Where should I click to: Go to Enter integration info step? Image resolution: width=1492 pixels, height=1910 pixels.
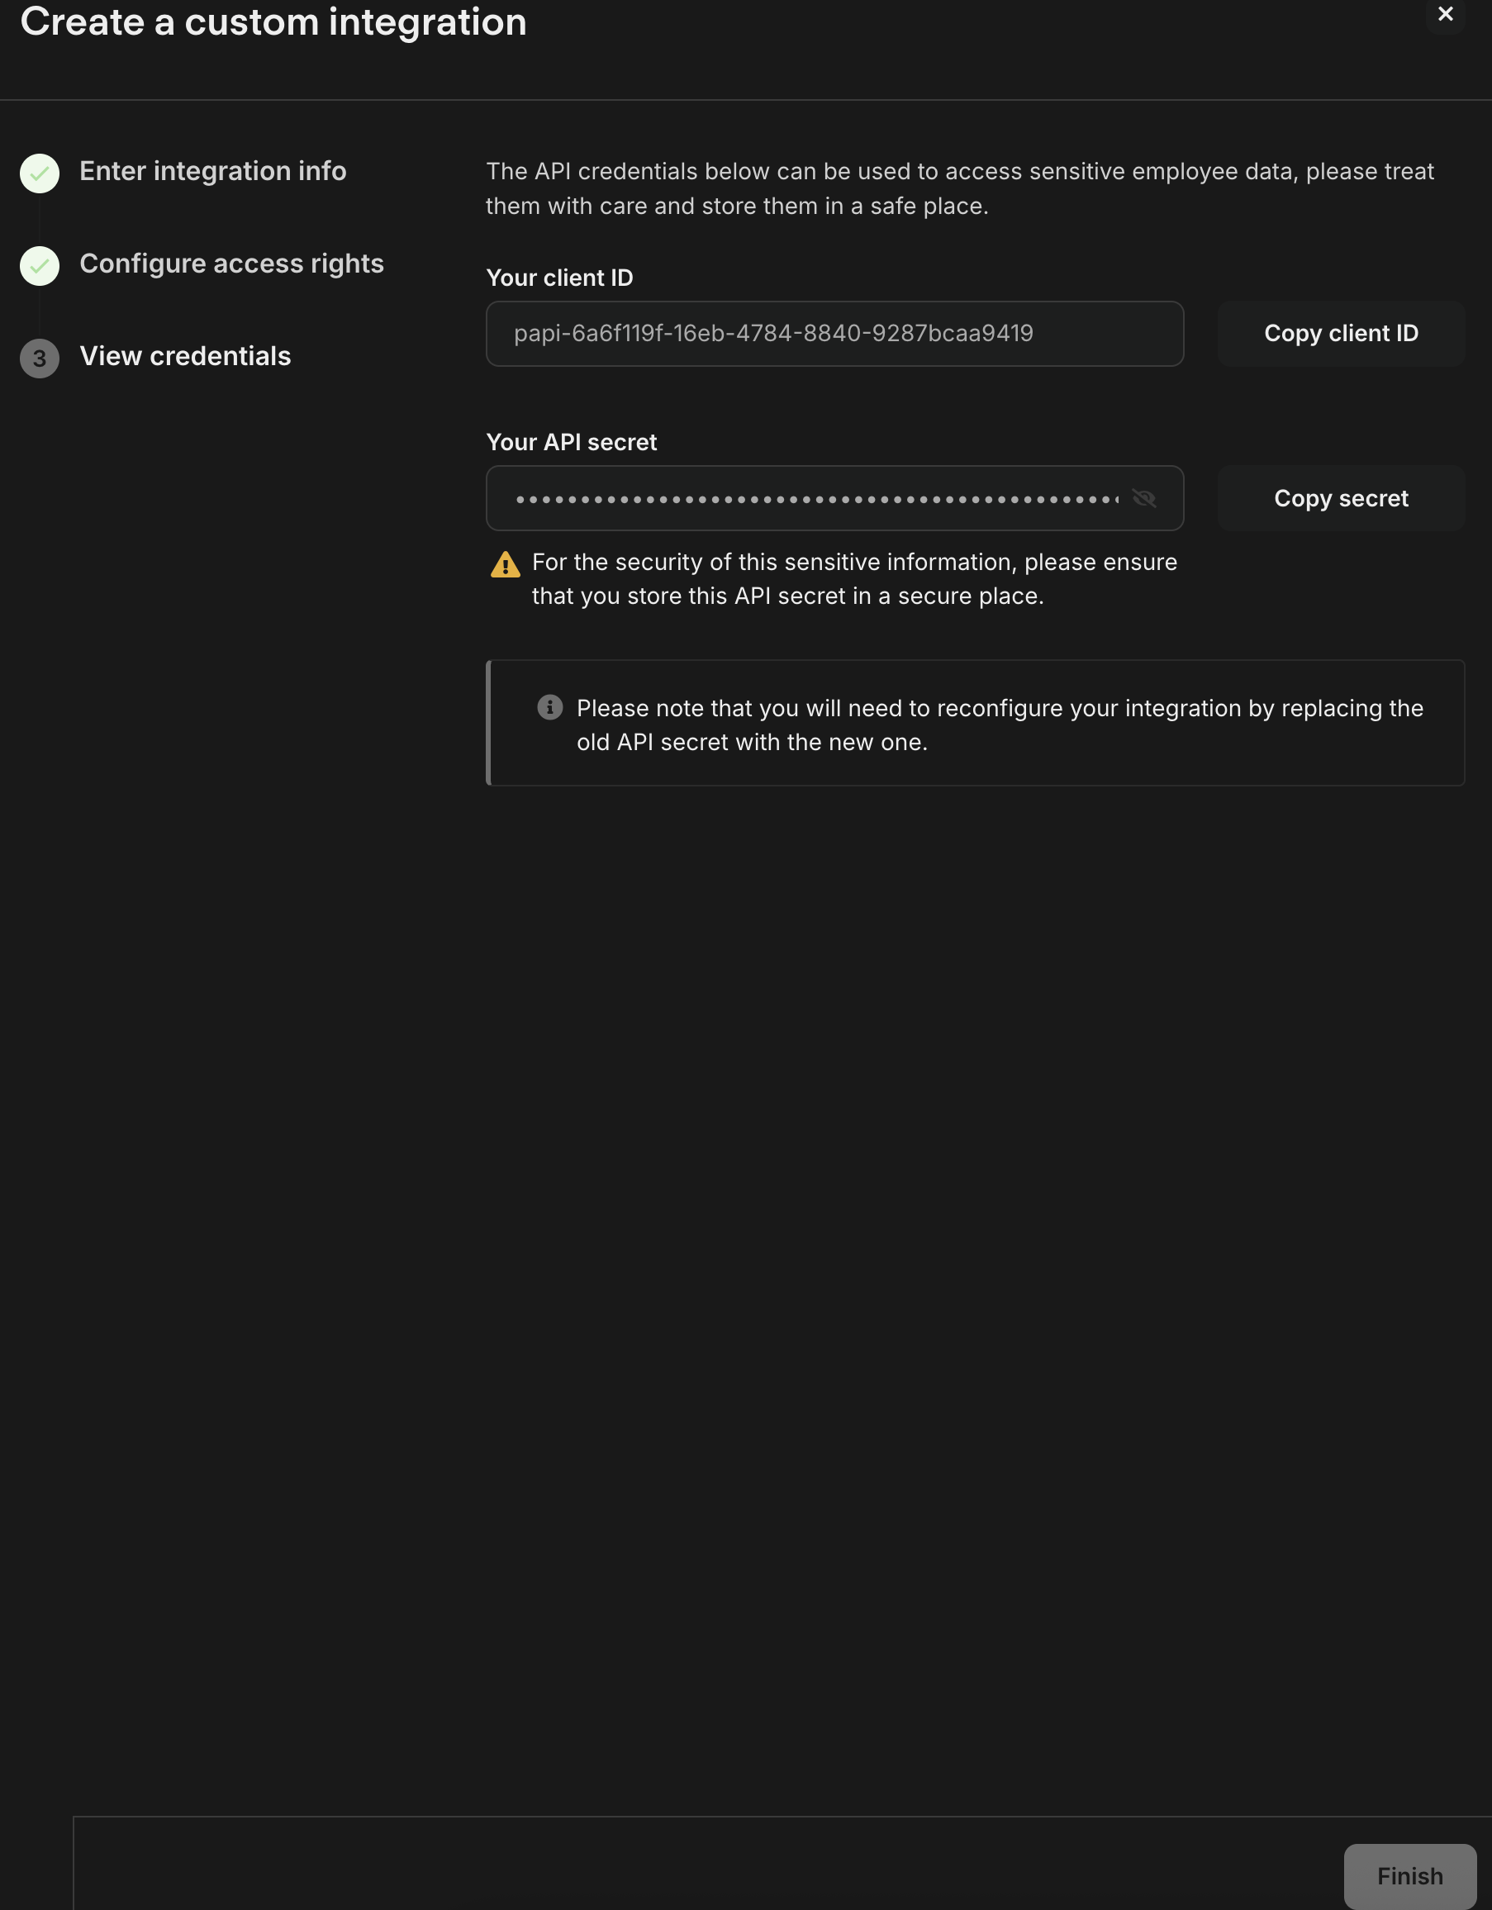click(x=212, y=171)
